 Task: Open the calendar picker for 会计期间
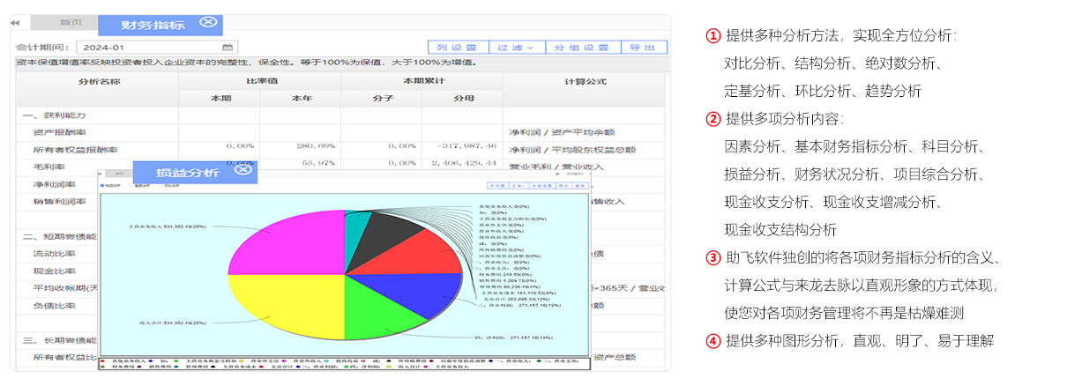(228, 48)
